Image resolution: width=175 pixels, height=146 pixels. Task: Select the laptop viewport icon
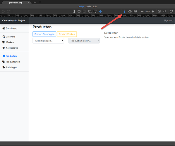point(90,11)
